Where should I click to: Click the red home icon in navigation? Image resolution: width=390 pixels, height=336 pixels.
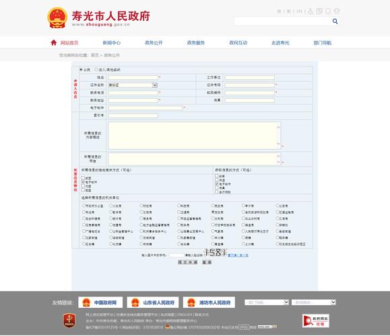click(54, 43)
